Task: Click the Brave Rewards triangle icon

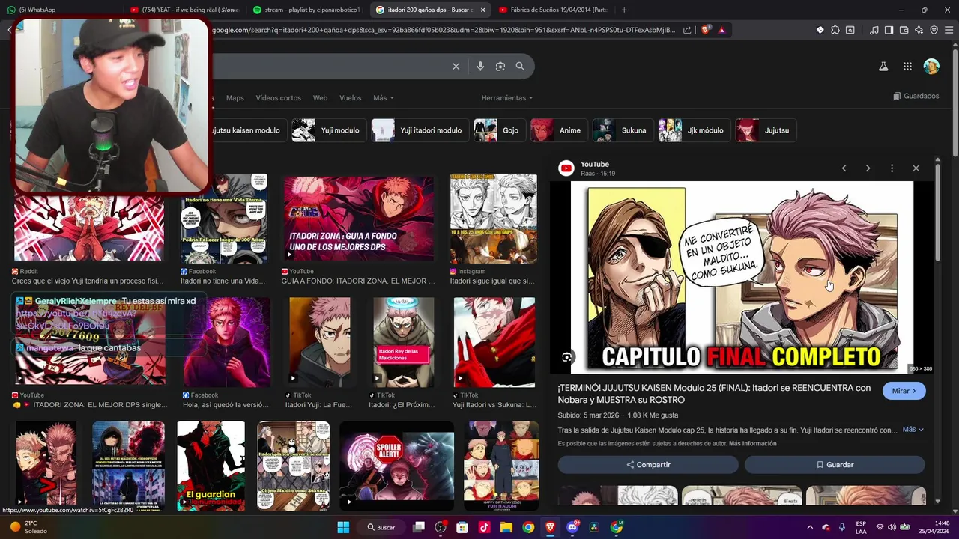Action: coord(721,30)
